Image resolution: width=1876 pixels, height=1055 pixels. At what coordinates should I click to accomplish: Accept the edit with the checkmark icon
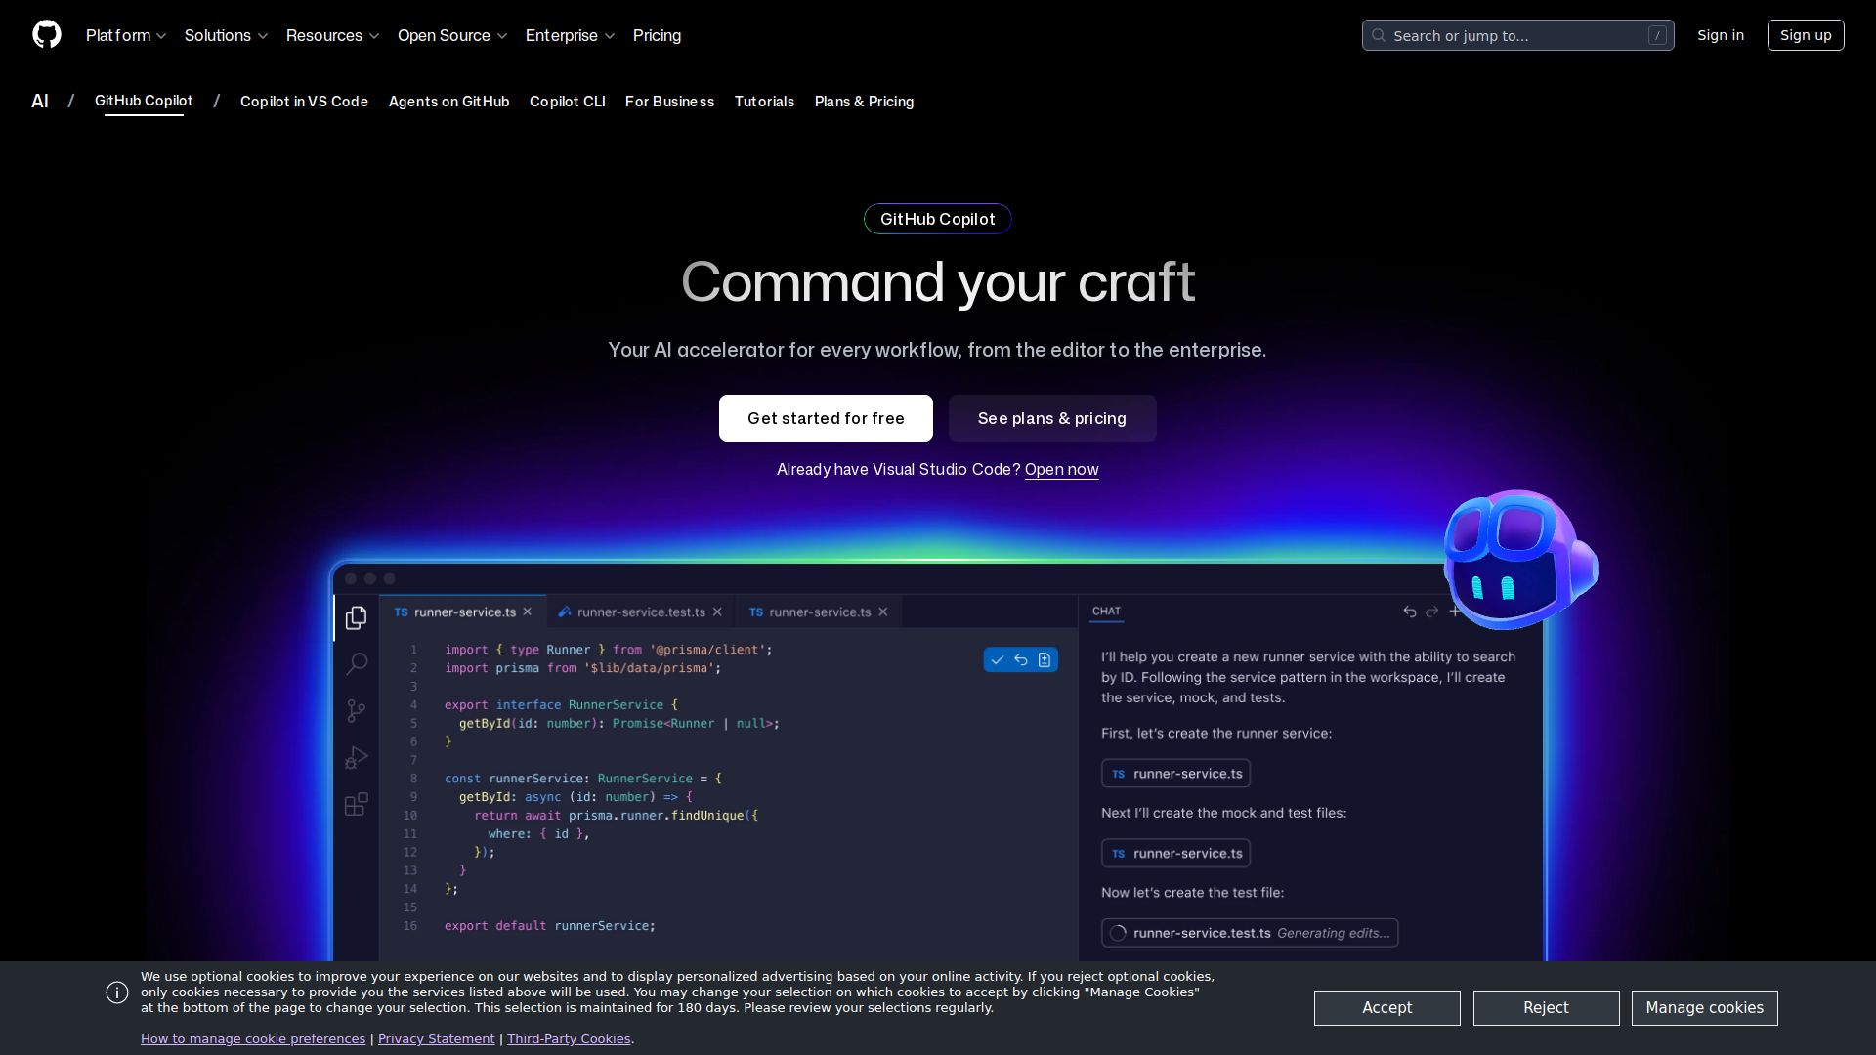(998, 659)
